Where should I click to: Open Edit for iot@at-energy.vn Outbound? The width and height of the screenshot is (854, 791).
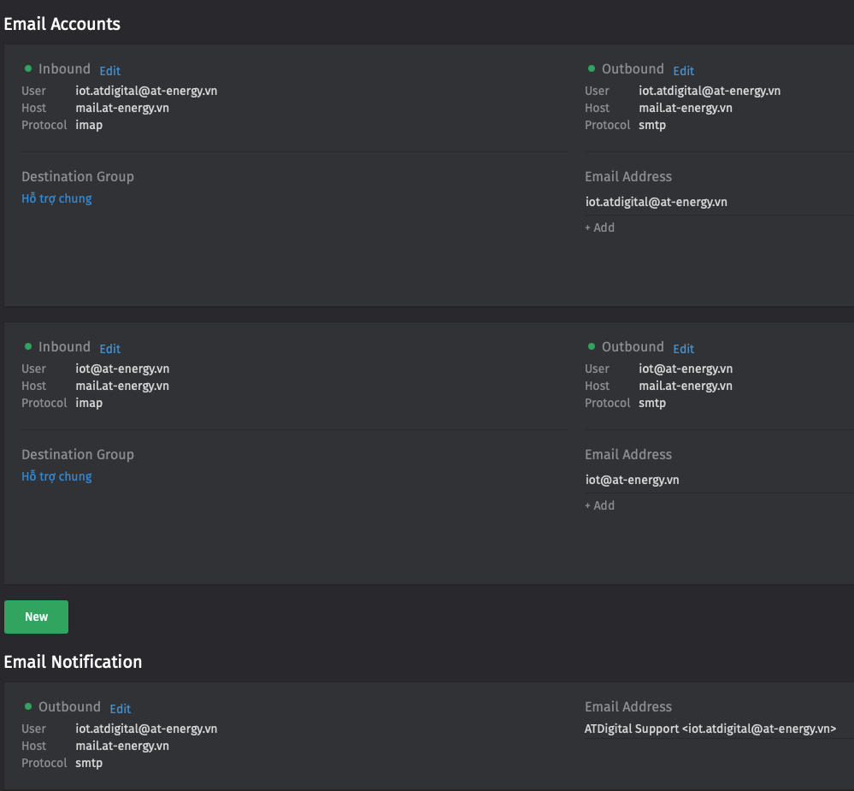click(683, 349)
